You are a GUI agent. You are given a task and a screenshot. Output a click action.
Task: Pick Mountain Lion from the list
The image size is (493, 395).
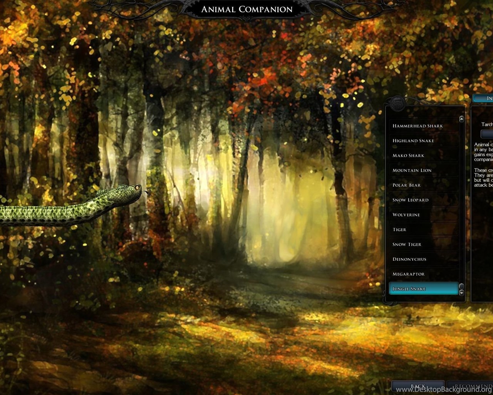coord(423,170)
